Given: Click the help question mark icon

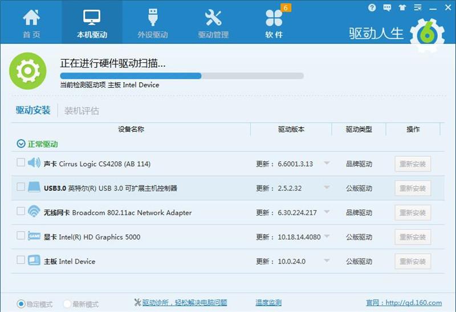Looking at the screenshot, I should pos(372,8).
